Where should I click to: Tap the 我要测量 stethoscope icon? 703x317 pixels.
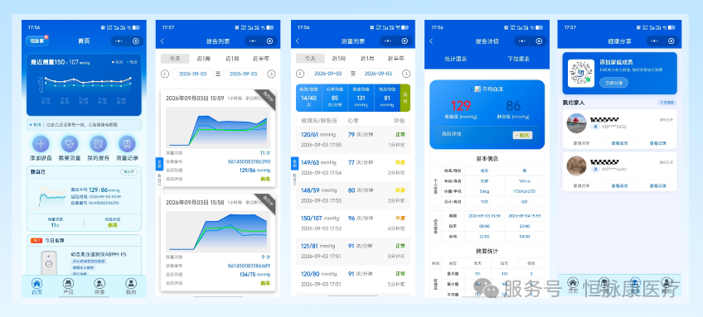pos(70,144)
